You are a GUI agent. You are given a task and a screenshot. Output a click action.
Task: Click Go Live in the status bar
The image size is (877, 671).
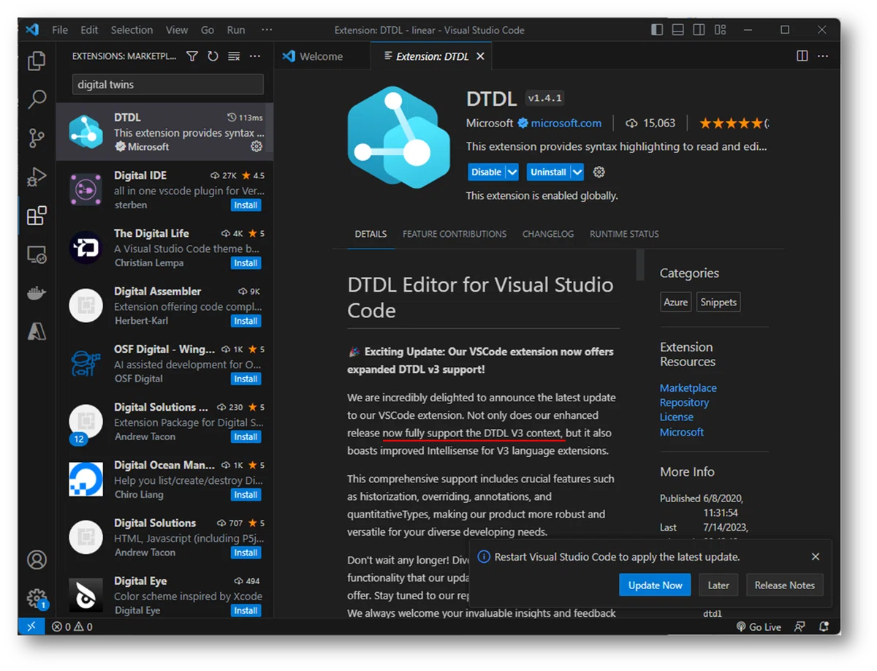tap(759, 626)
